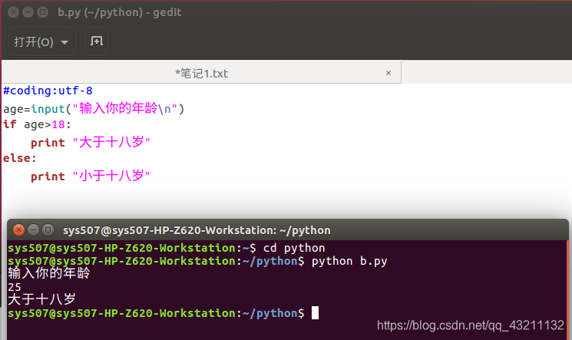Switch to the *笔记1.txt tab

pyautogui.click(x=201, y=74)
